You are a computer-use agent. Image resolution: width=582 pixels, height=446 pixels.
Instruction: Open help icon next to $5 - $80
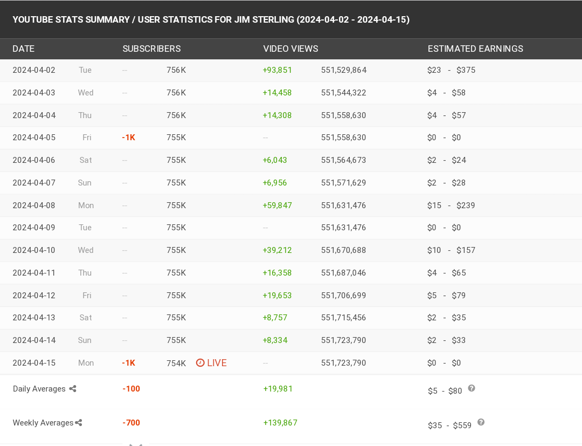472,388
